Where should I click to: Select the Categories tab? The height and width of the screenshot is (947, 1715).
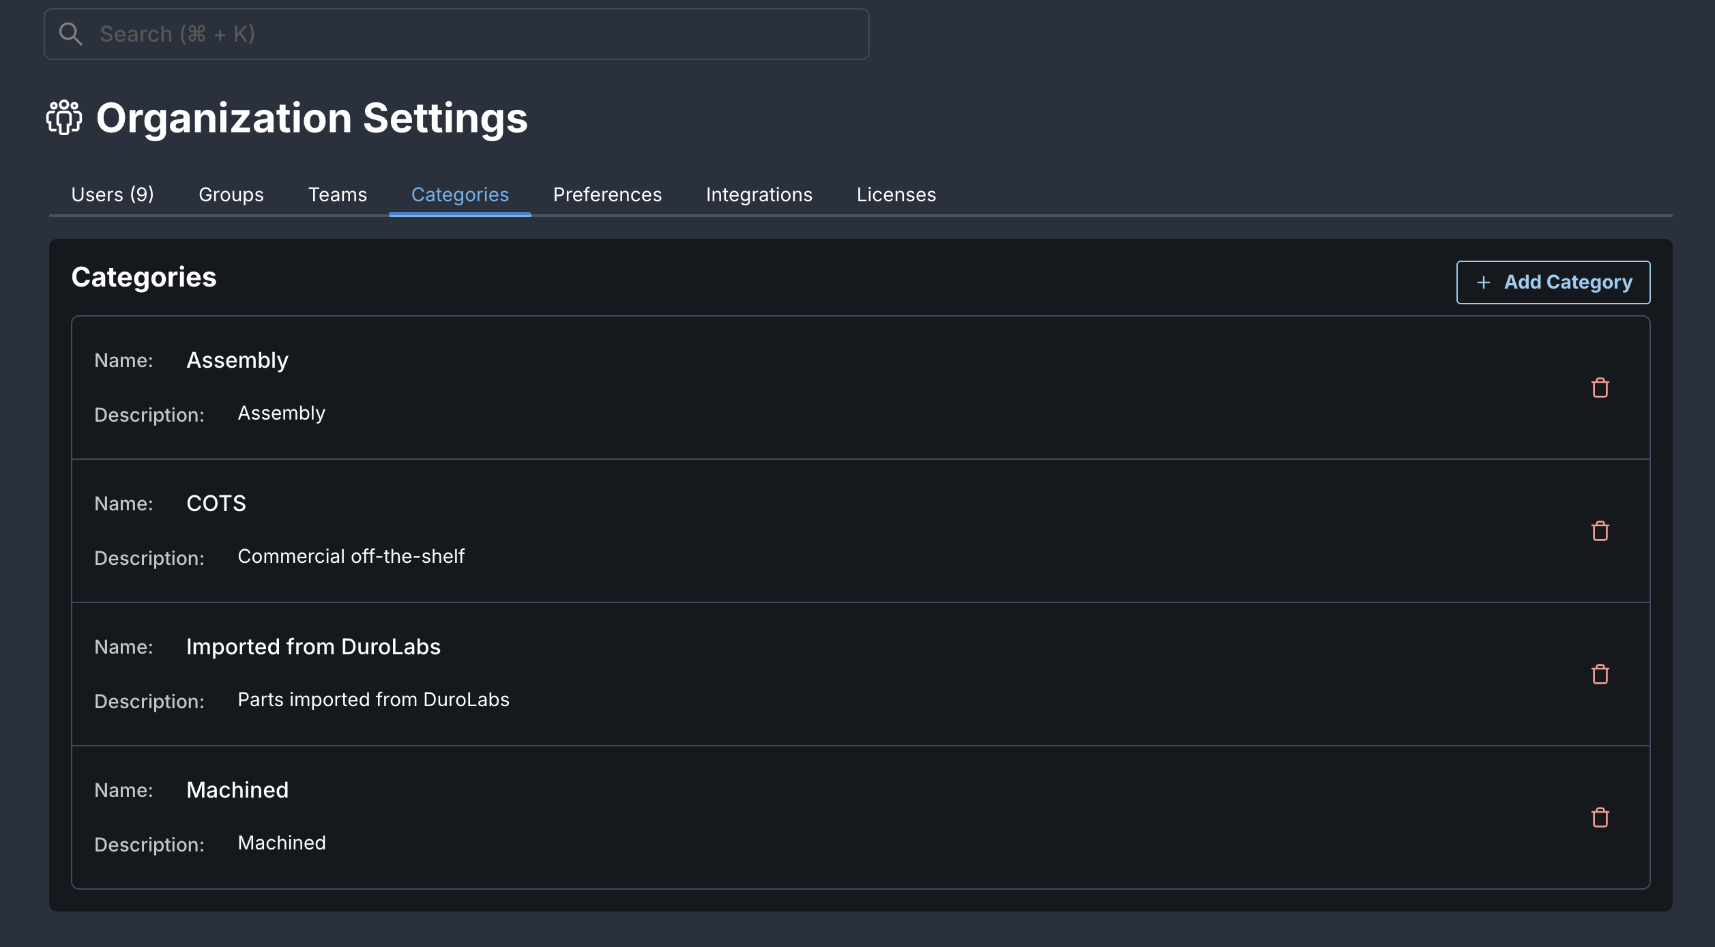click(460, 194)
